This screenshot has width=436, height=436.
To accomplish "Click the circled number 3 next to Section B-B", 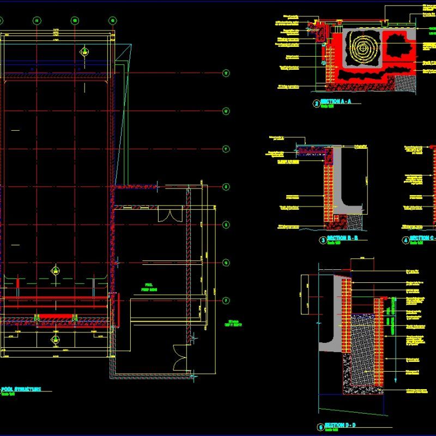I will (x=322, y=238).
